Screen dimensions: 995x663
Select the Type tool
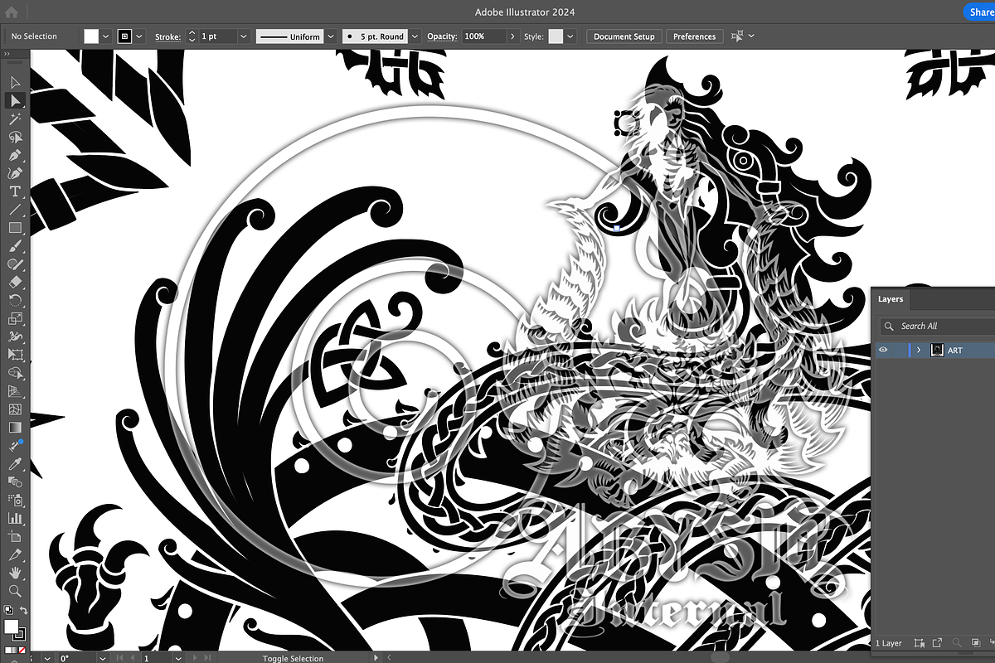pos(15,191)
